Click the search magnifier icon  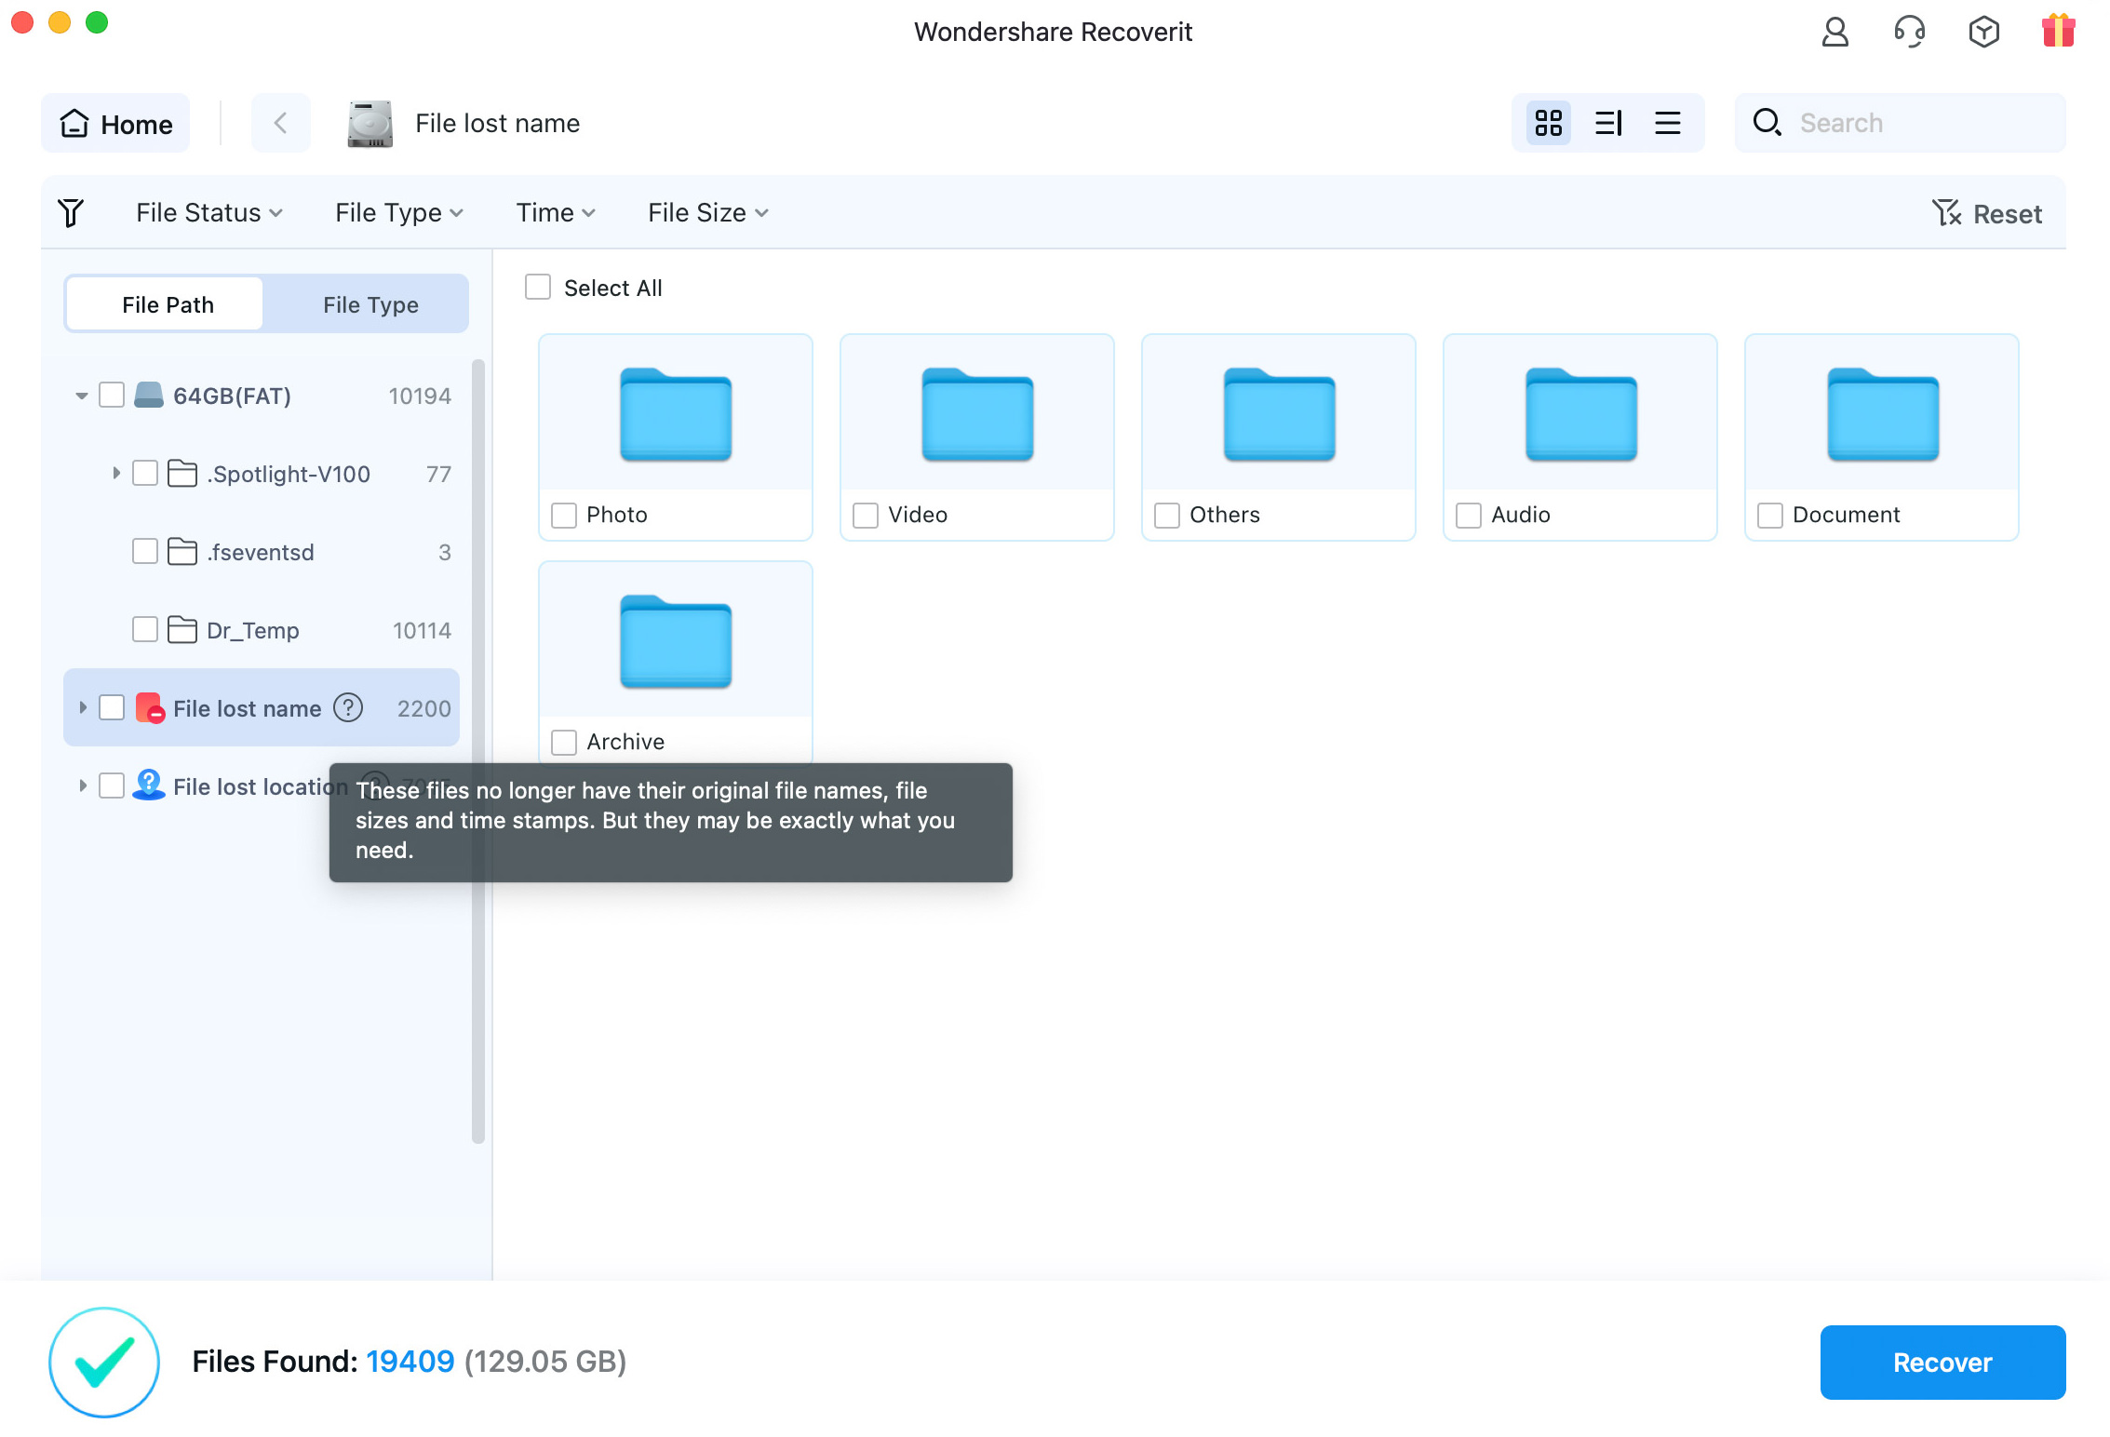pyautogui.click(x=1767, y=122)
